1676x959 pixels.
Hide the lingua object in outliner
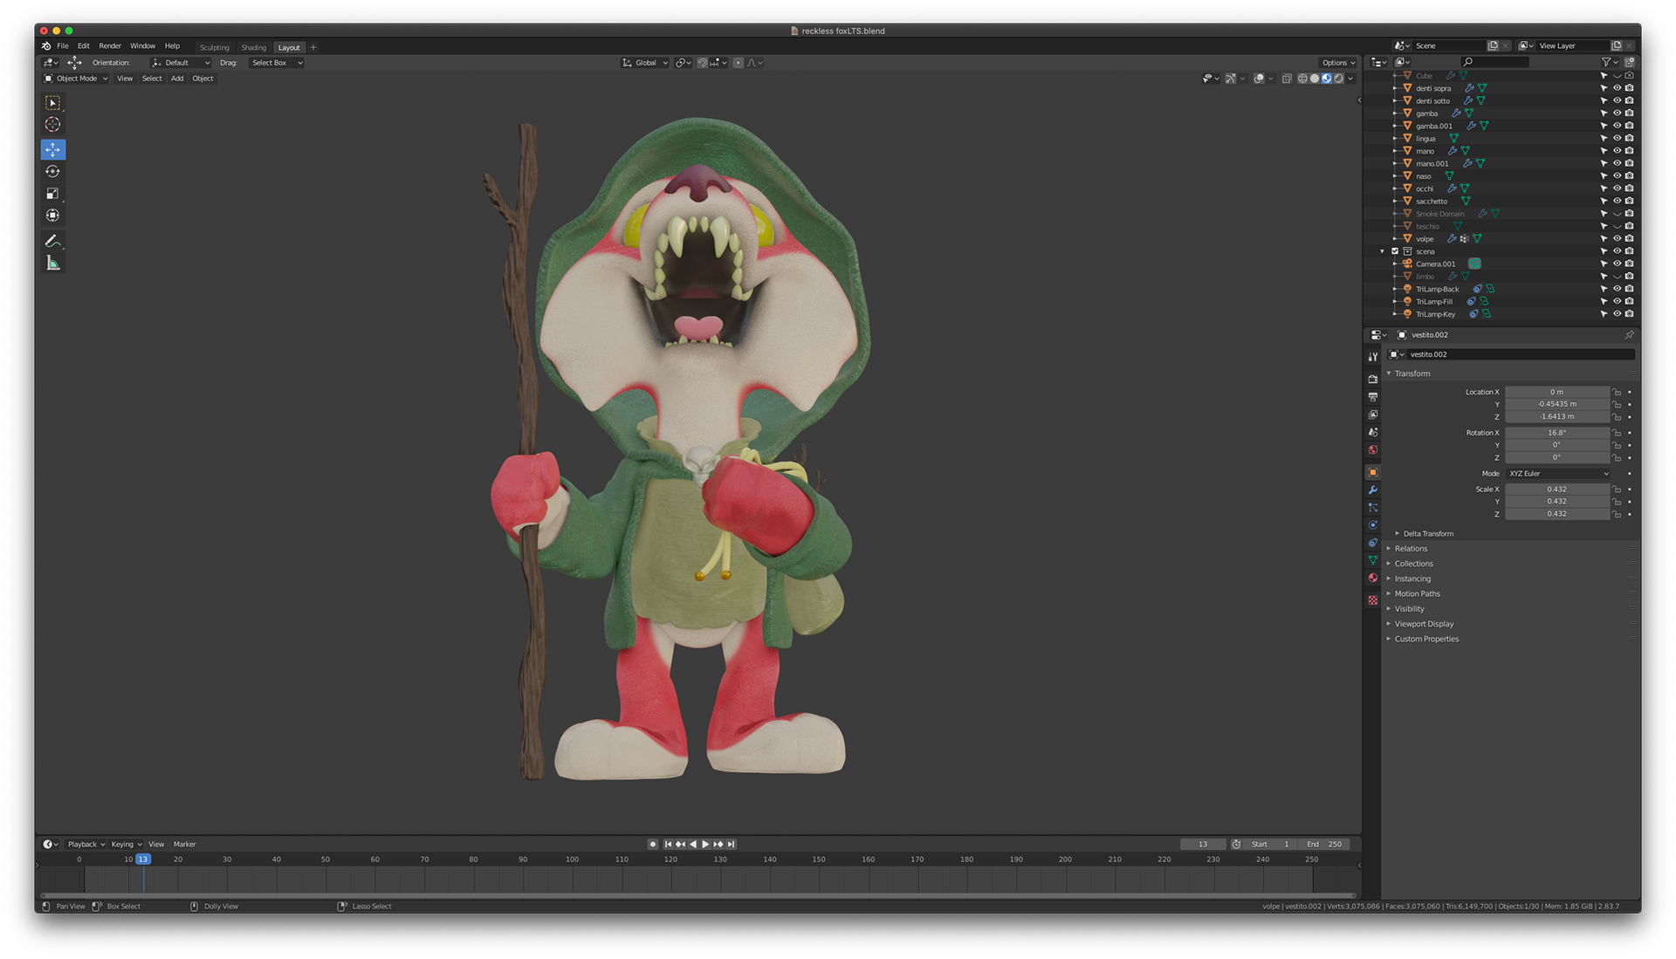point(1617,139)
